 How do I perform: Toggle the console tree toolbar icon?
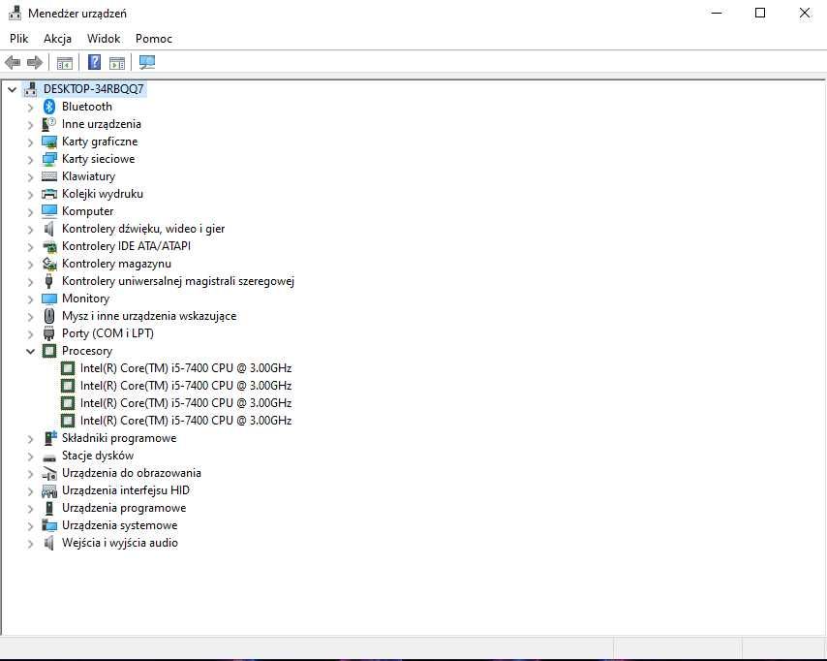point(64,63)
